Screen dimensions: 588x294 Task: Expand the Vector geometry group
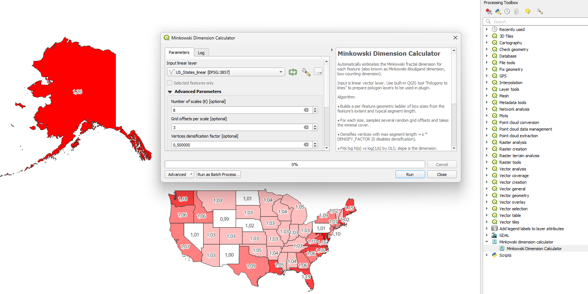(x=487, y=196)
